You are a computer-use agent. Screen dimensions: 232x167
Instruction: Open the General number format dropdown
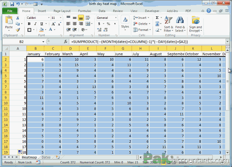pyautogui.click(x=116, y=18)
